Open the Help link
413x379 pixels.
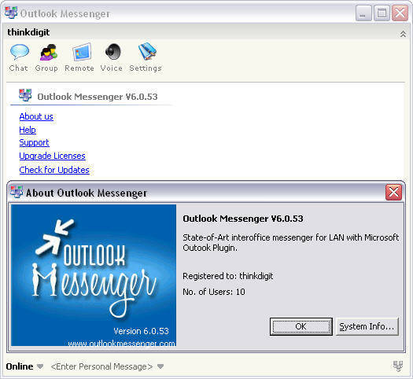point(28,130)
